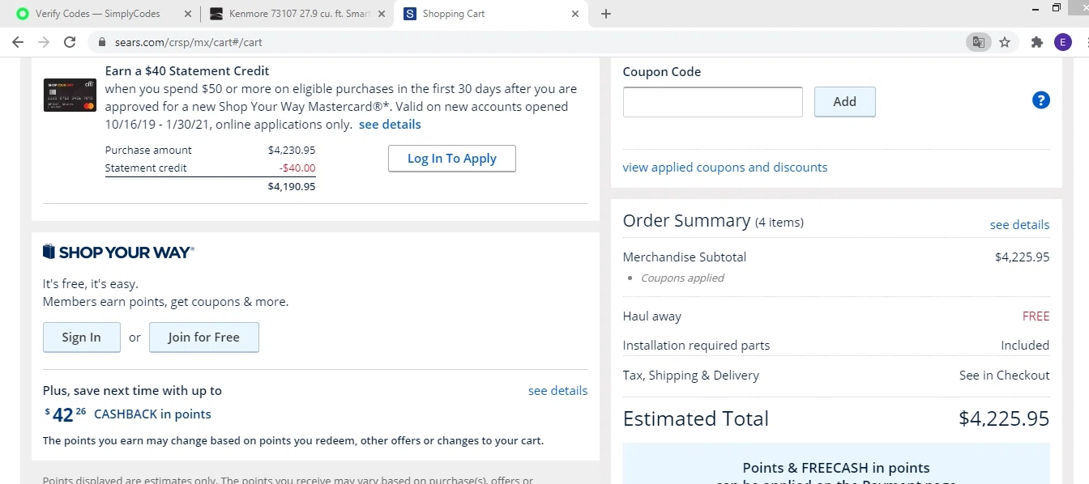Close the Verify Codes SimplyCodes tab
1089x484 pixels.
point(188,14)
